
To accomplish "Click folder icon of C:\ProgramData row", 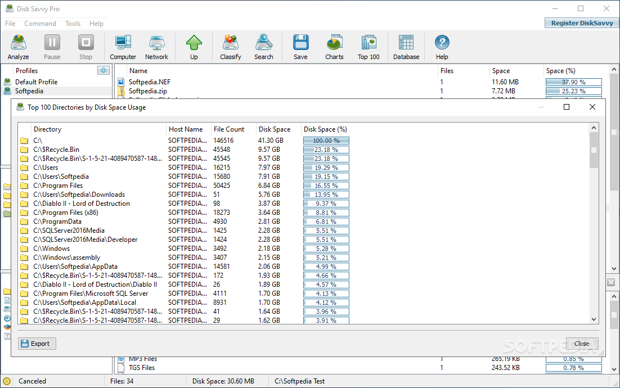I will point(24,222).
